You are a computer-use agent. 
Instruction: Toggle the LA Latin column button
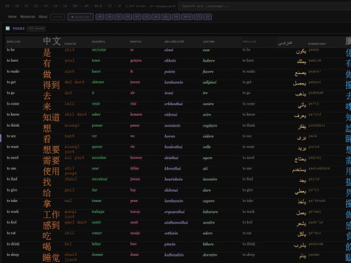click(155, 17)
